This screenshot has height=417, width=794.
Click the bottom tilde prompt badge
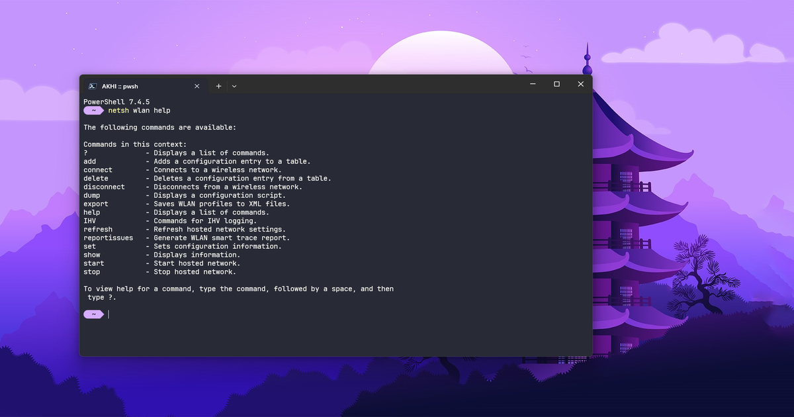pos(94,314)
